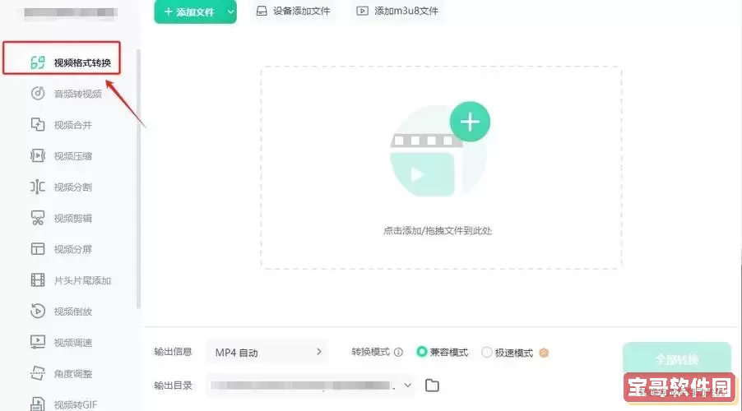This screenshot has width=742, height=411.
Task: Click the 视频合并 merge icon
Action: [37, 124]
